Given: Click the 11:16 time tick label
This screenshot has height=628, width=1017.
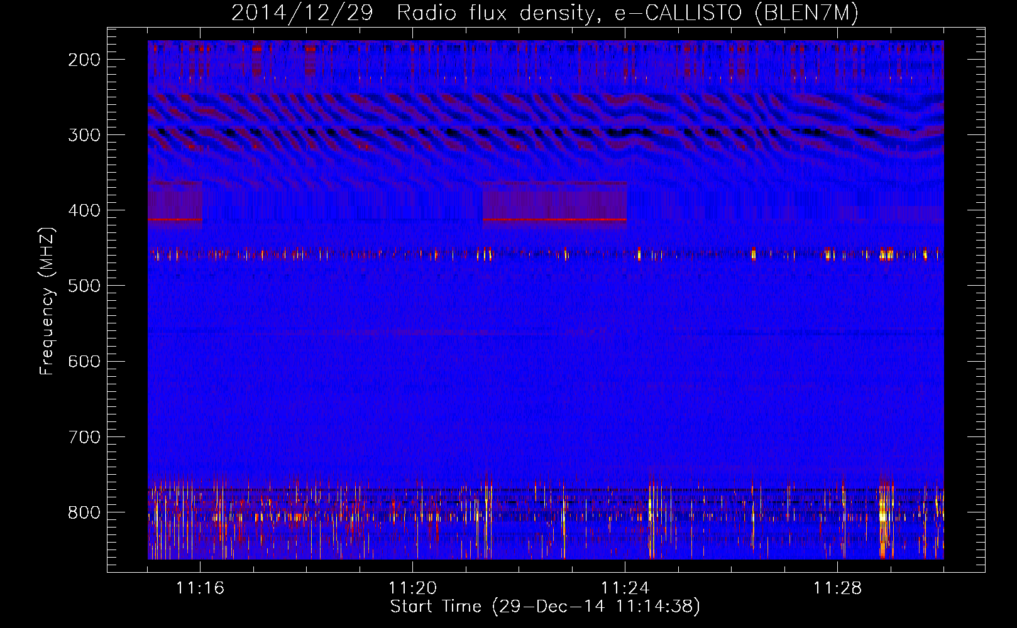Looking at the screenshot, I should pyautogui.click(x=200, y=588).
